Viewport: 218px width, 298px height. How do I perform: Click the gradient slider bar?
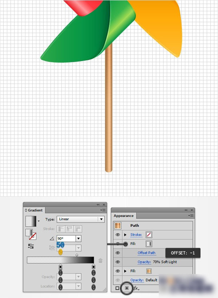click(60, 260)
